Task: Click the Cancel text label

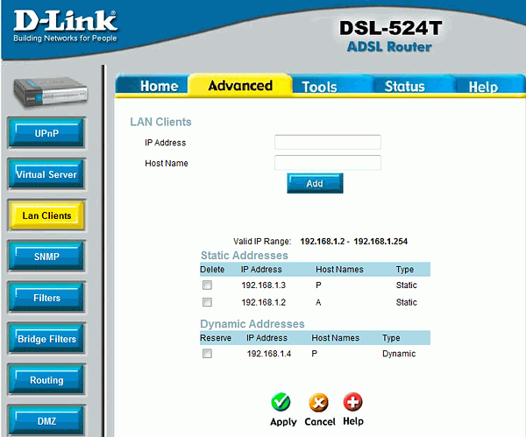Action: [x=320, y=421]
